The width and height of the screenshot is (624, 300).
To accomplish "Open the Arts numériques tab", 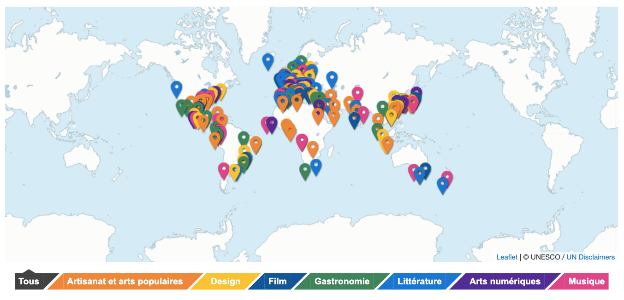I will coord(505,281).
